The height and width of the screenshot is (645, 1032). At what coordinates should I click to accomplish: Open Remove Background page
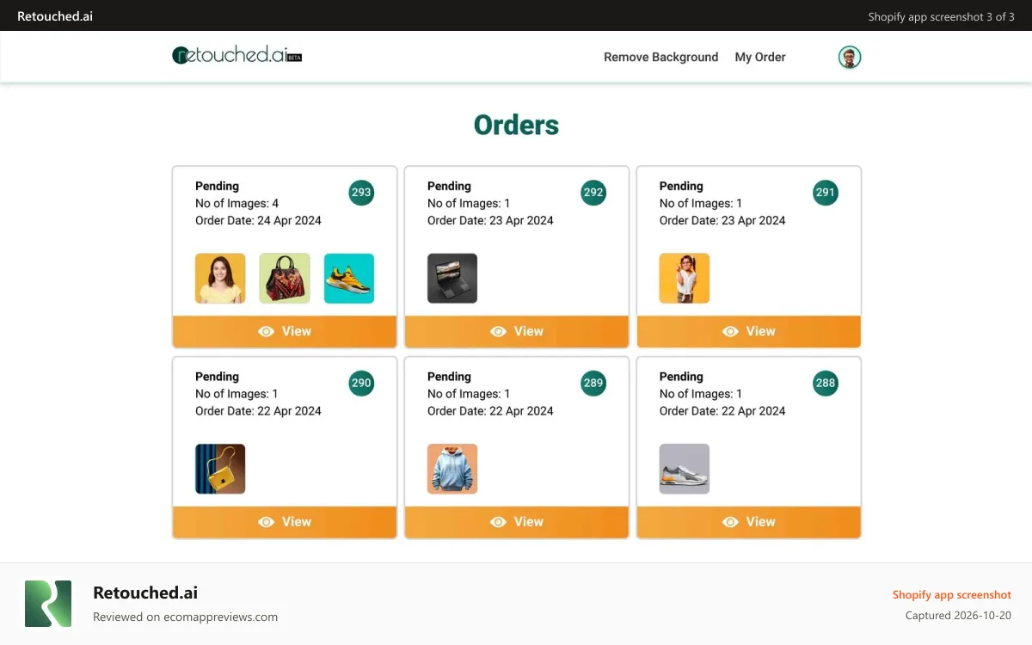pos(660,57)
